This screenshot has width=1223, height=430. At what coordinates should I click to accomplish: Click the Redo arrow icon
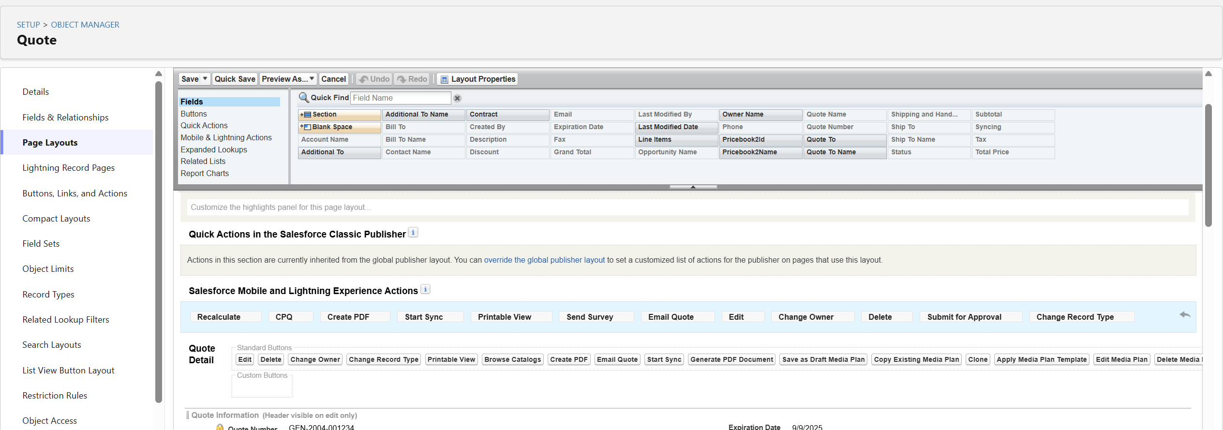tap(402, 79)
